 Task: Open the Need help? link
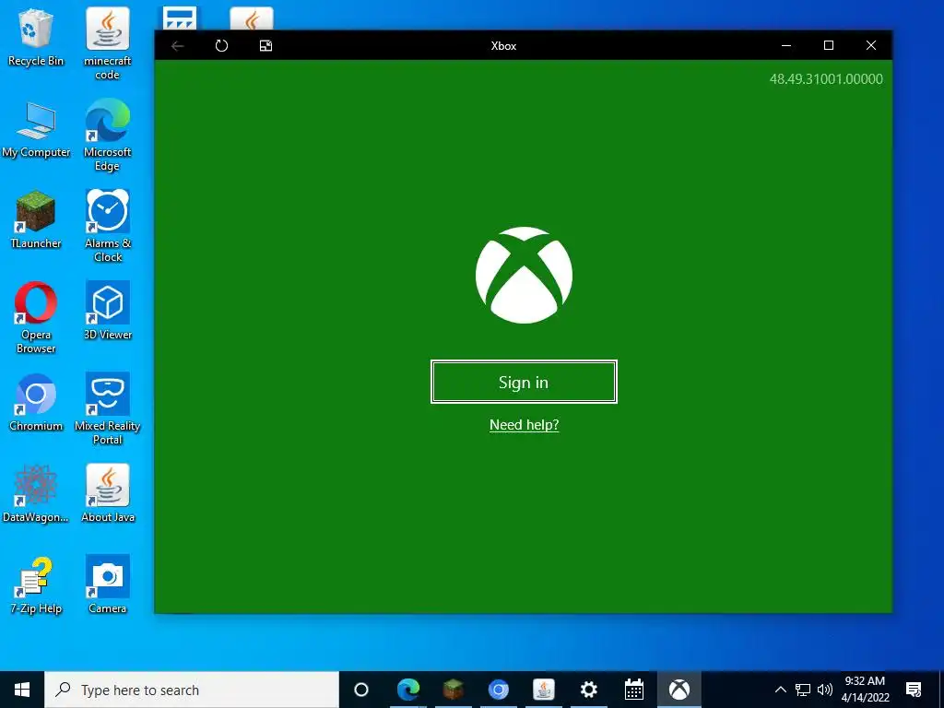(x=524, y=424)
